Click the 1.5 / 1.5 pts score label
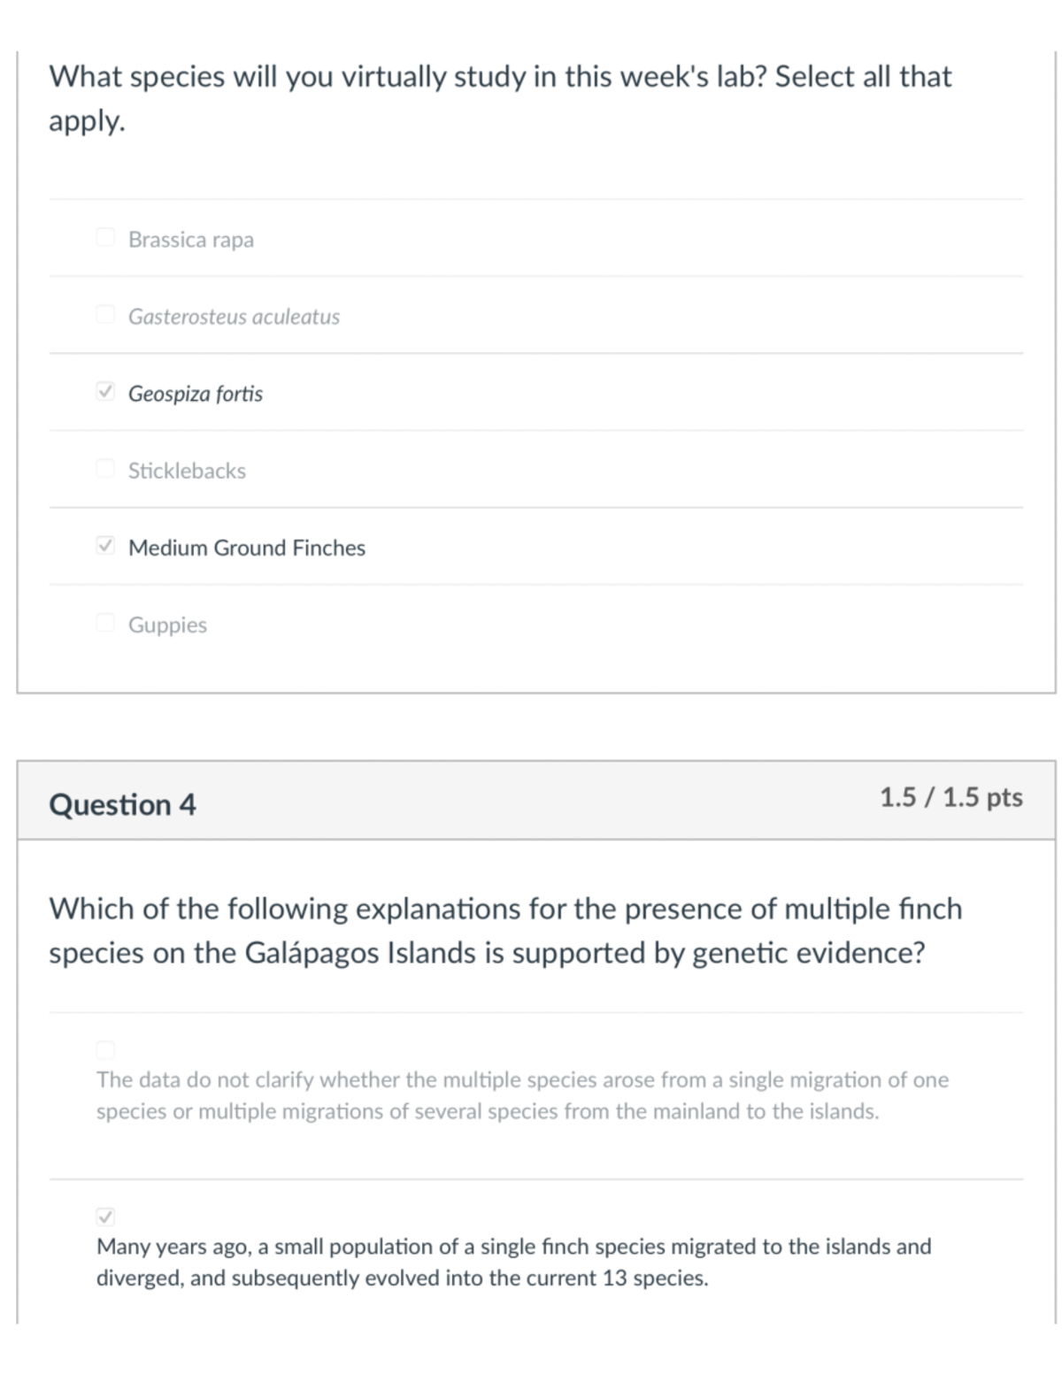The image size is (1062, 1374). (950, 799)
